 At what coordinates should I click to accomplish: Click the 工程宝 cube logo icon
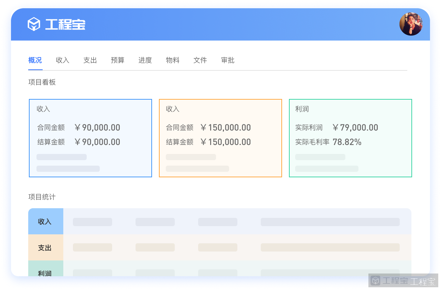[x=34, y=24]
